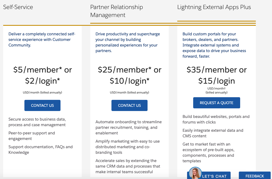Image resolution: width=272 pixels, height=179 pixels.
Task: Click 'Easily integrate external data' feature
Action: (213, 133)
